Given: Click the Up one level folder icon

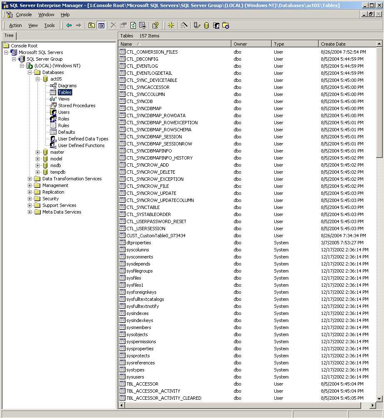Looking at the screenshot, I should coord(91,26).
